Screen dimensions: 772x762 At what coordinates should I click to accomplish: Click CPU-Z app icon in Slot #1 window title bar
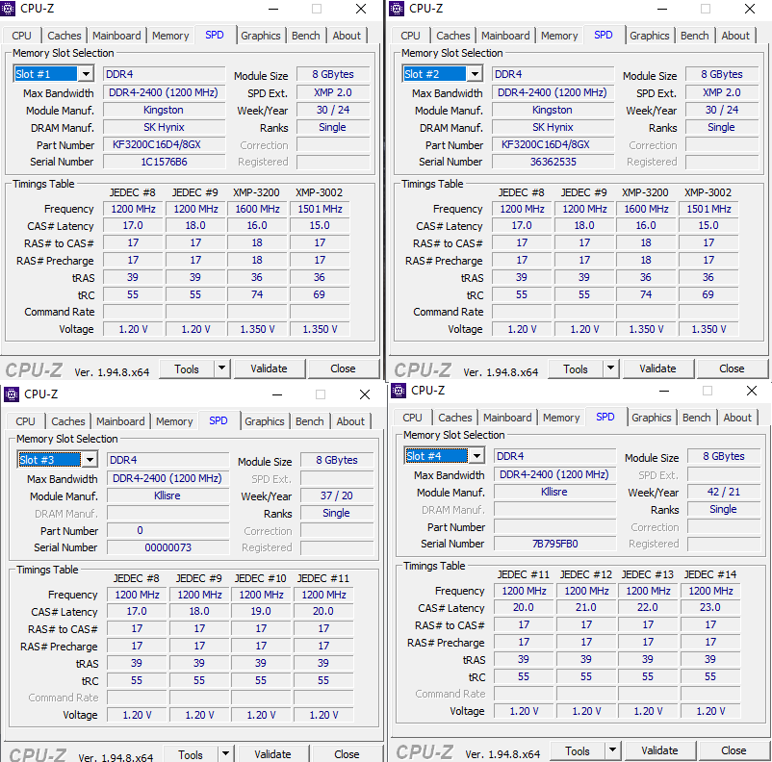click(x=8, y=9)
